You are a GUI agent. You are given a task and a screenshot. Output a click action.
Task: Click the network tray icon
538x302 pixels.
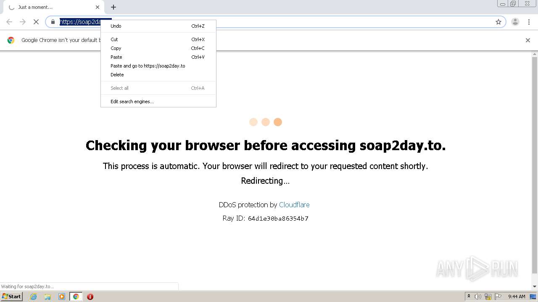coord(488,297)
